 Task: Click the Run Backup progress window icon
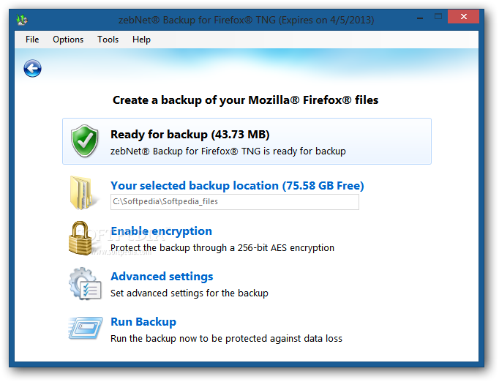pyautogui.click(x=86, y=328)
